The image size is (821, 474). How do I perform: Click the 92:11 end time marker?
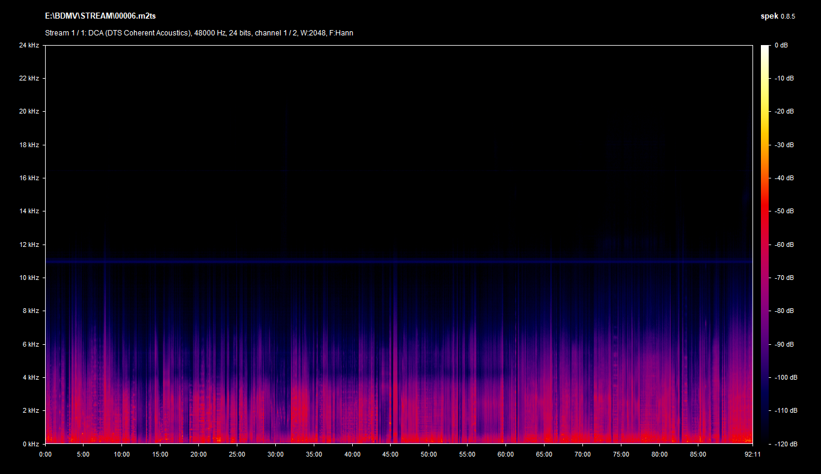pos(752,455)
